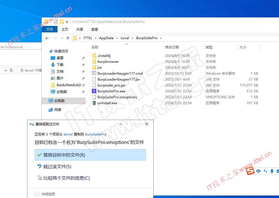Image resolution: width=279 pixels, height=198 pixels.
Task: Toggle the IME 中 Chinese/English mode
Action: [x=258, y=171]
